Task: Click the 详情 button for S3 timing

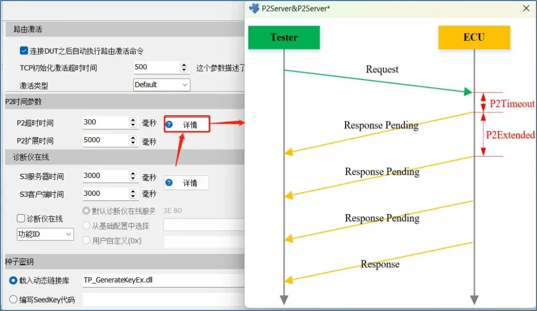Action: click(x=187, y=183)
